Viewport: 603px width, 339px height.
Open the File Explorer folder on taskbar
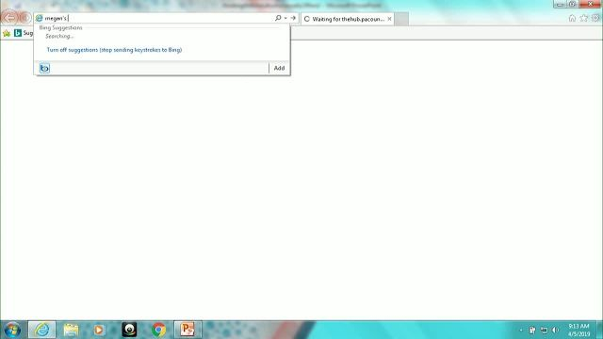[x=72, y=330]
